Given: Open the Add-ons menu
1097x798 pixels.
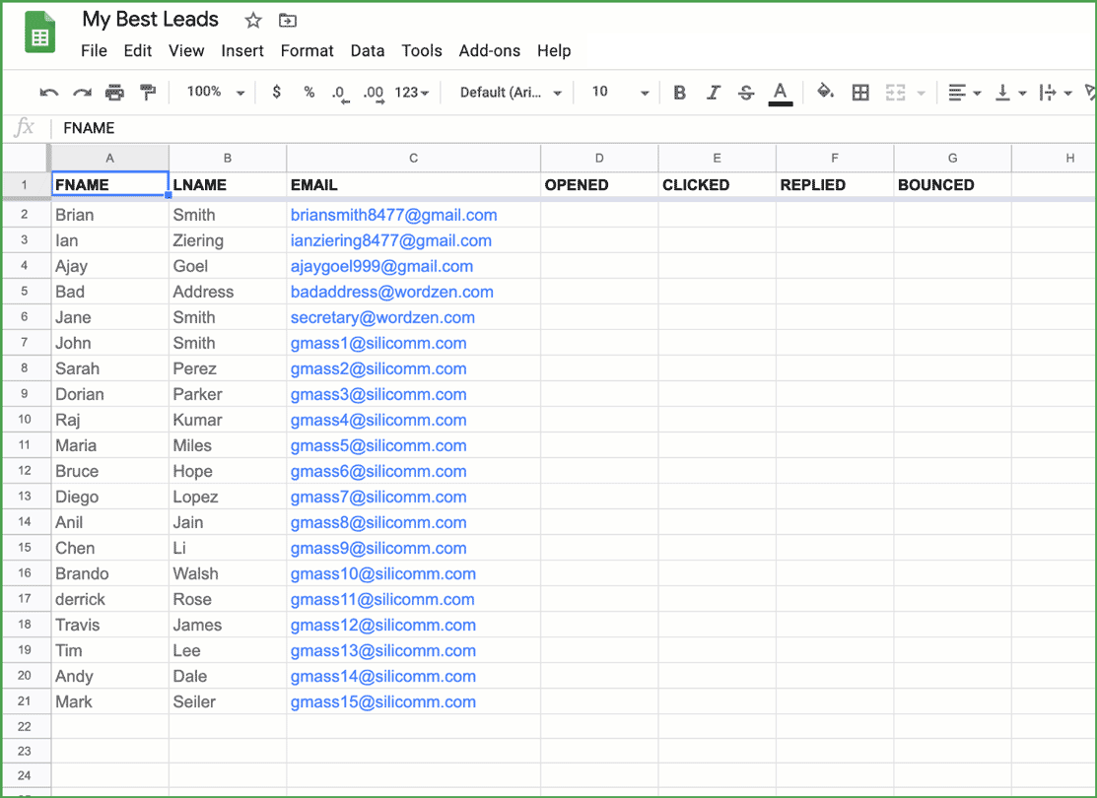Looking at the screenshot, I should coord(489,51).
